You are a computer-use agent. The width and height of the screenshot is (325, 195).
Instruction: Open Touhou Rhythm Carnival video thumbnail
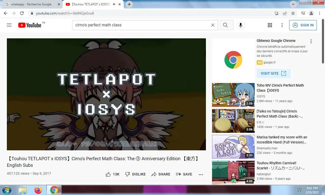tap(233, 173)
